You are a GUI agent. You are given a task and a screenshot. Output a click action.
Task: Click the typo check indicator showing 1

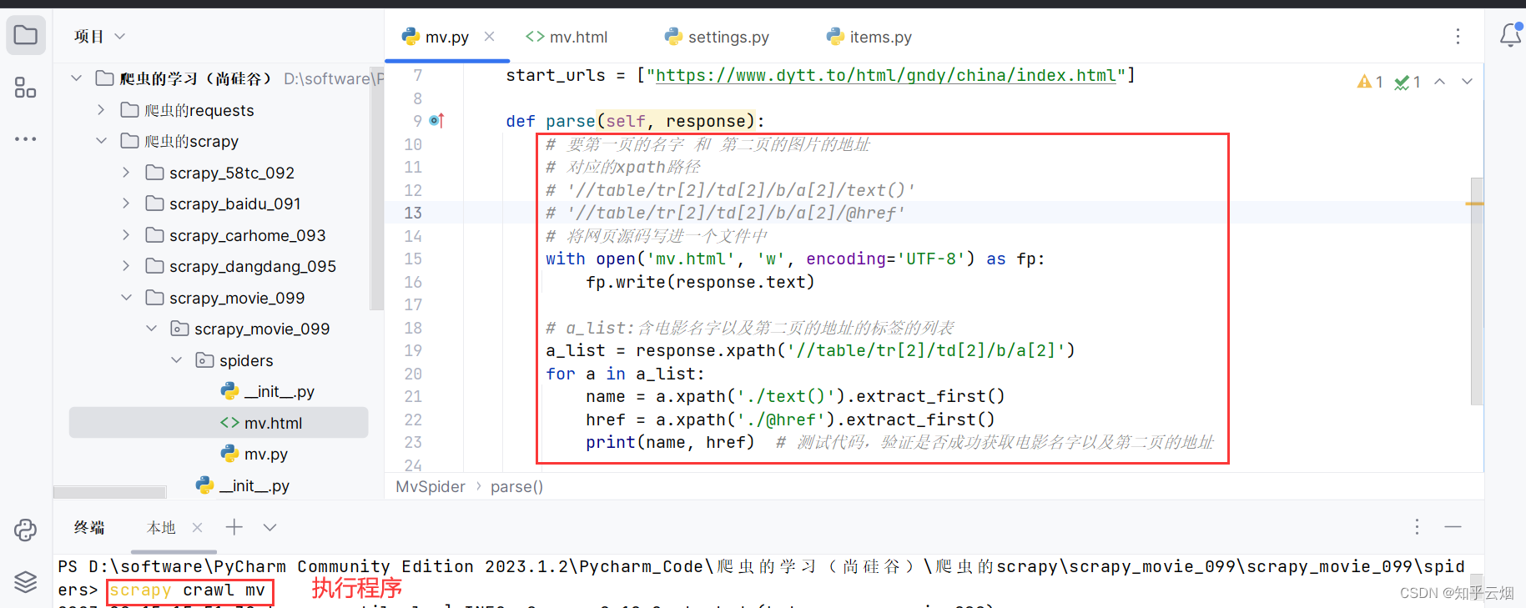click(1408, 82)
